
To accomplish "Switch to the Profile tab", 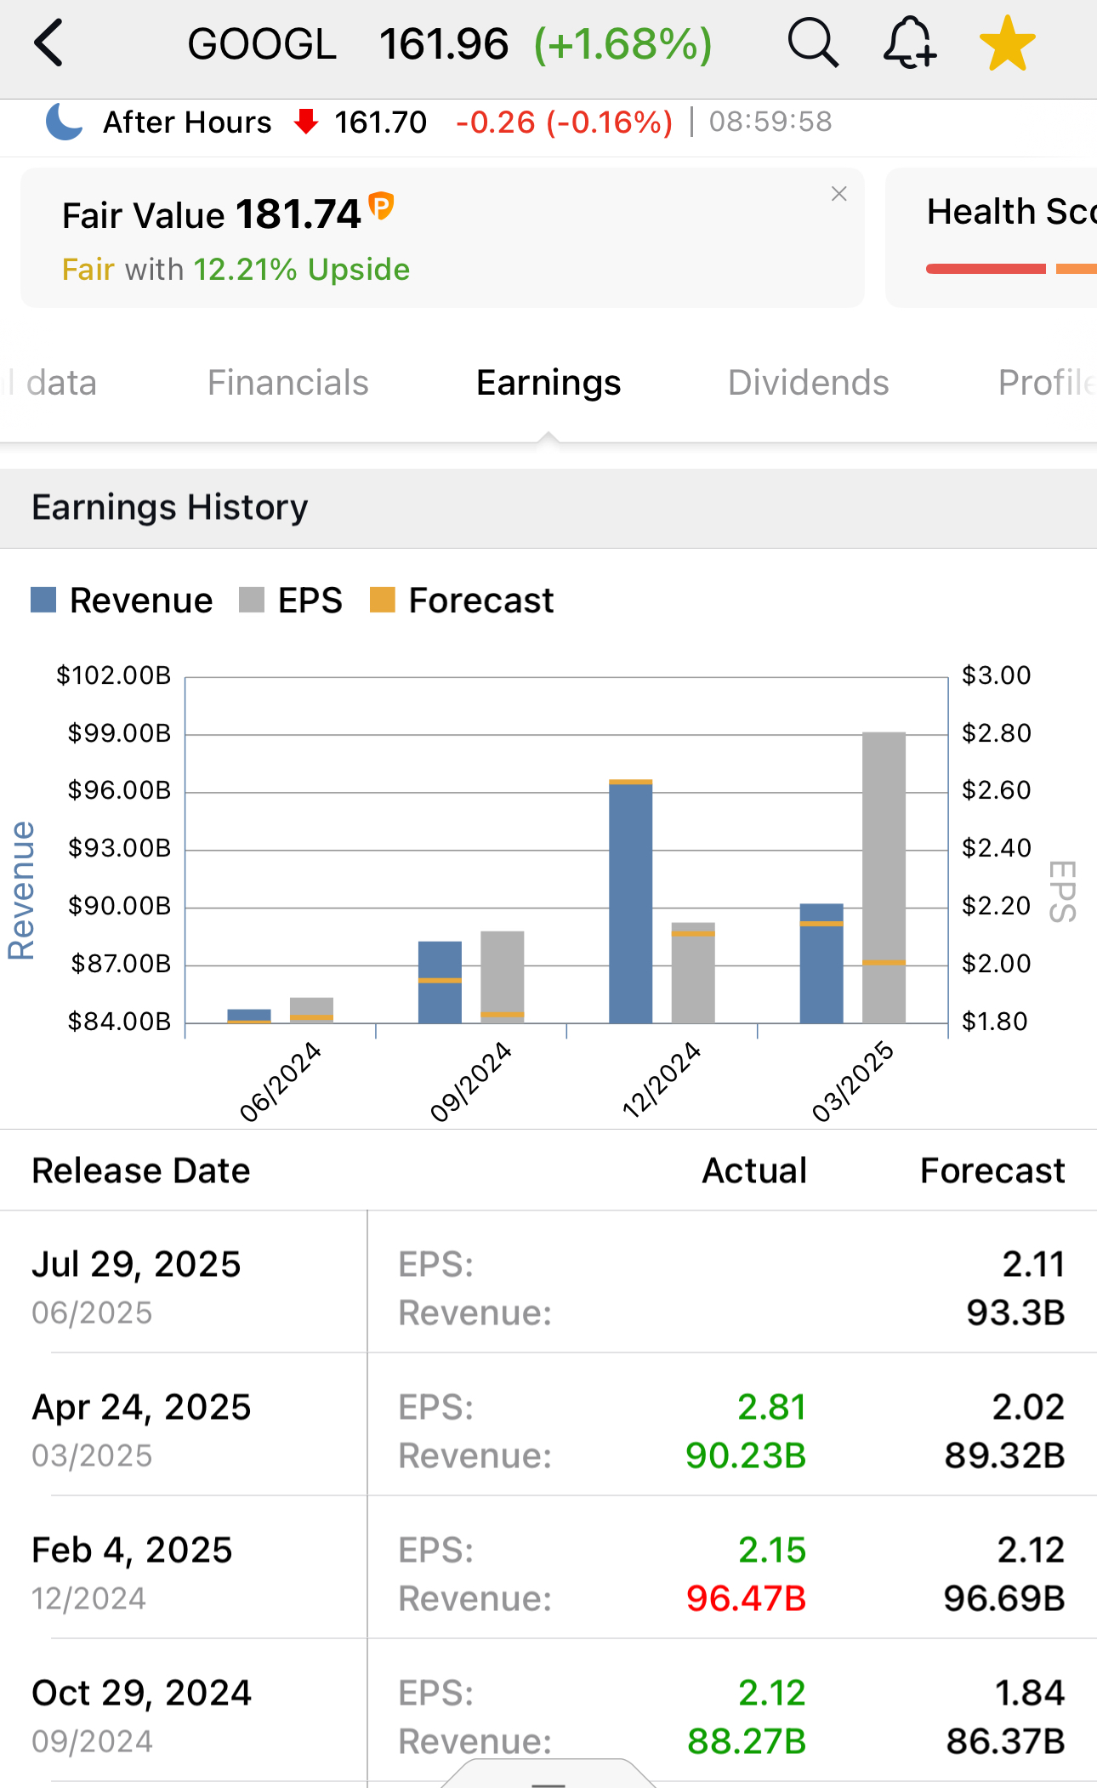I will (x=1047, y=383).
